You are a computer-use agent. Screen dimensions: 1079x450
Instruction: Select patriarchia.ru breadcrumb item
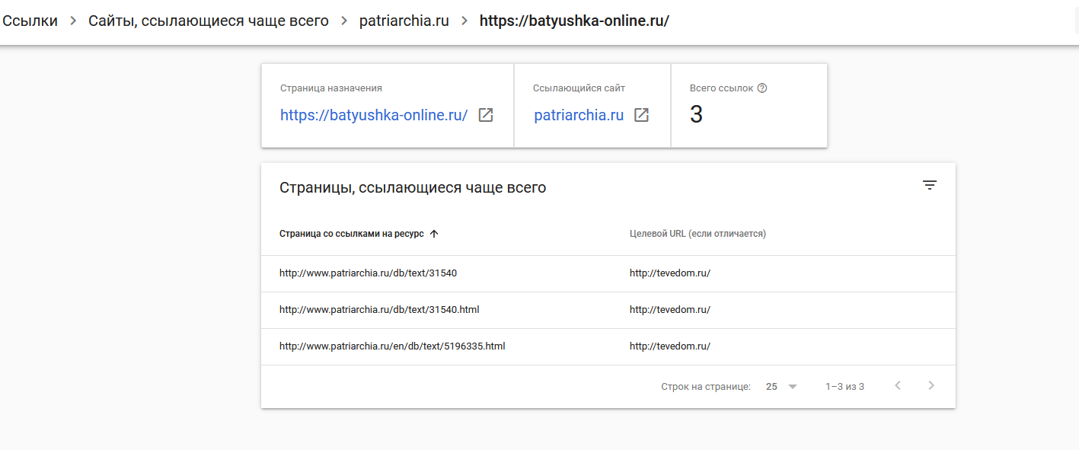point(404,21)
